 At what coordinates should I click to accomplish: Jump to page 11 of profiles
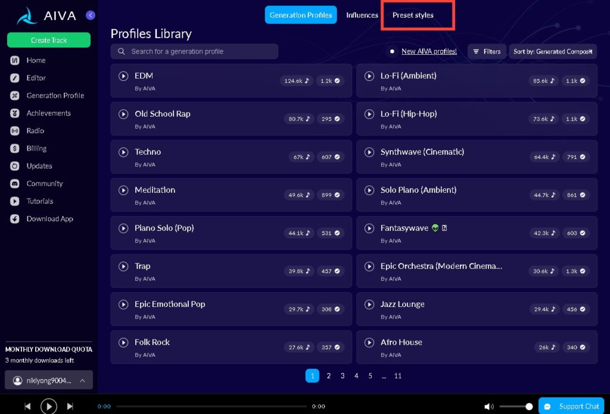tap(397, 375)
